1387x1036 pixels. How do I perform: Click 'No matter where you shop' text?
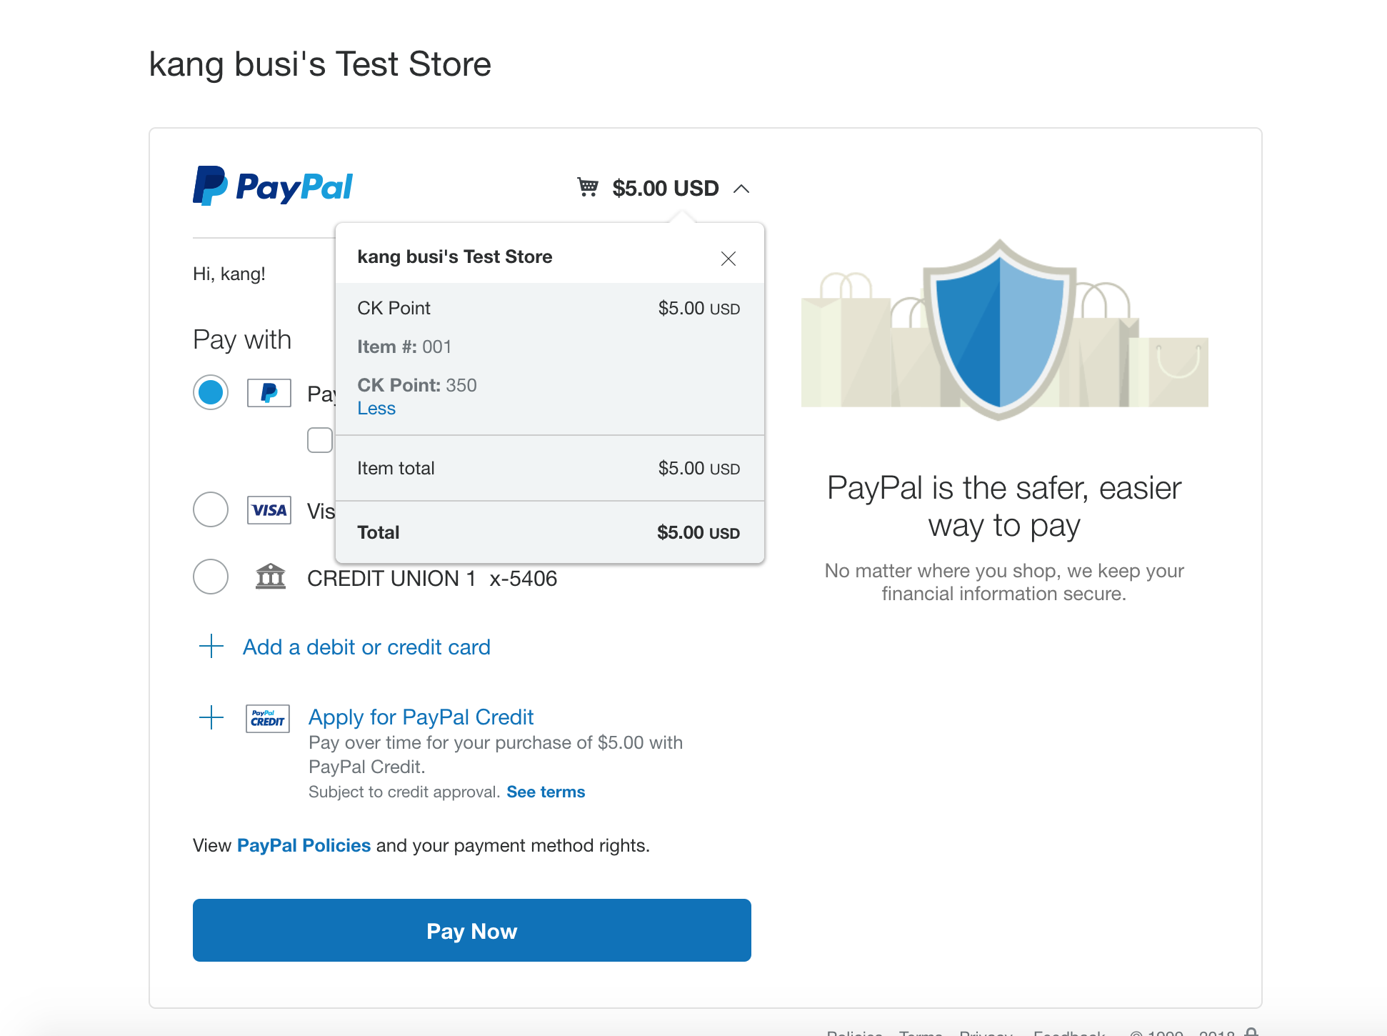pos(1004,582)
